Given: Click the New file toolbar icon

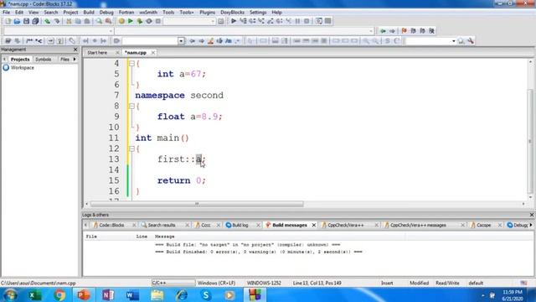Looking at the screenshot, I should point(8,21).
